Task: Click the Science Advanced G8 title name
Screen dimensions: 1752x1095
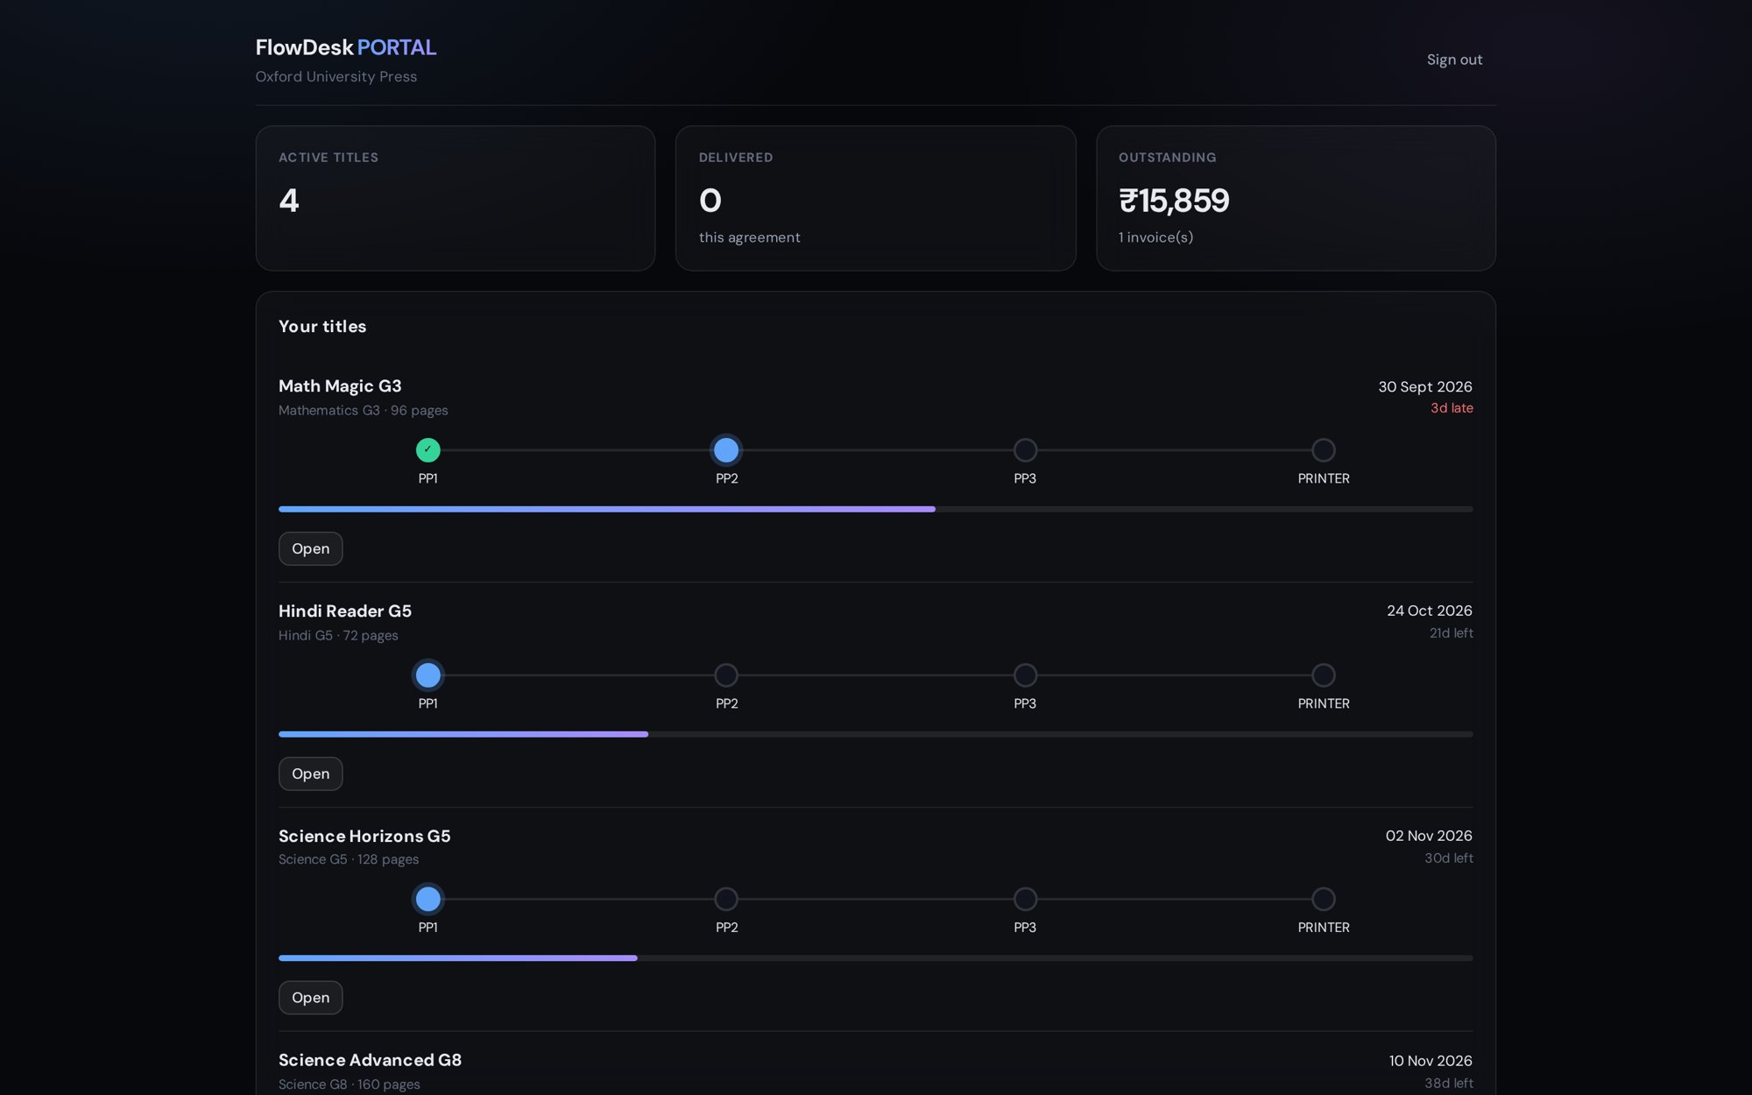Action: point(370,1060)
